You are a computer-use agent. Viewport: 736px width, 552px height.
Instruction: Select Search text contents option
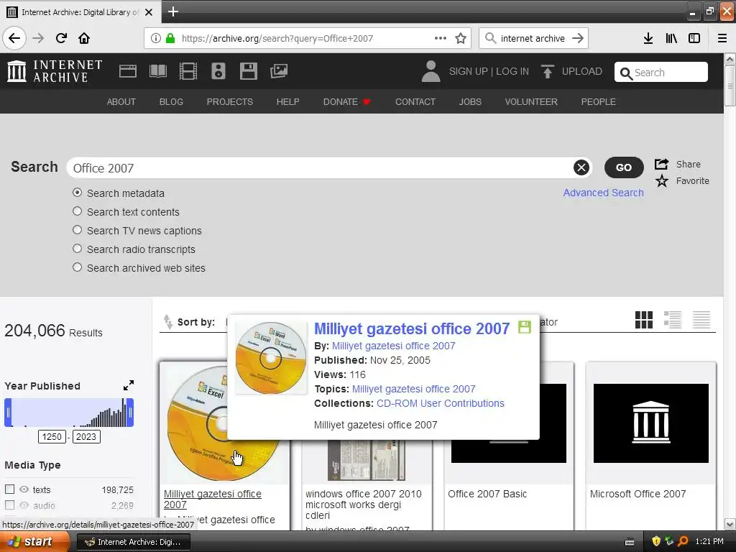click(x=78, y=211)
